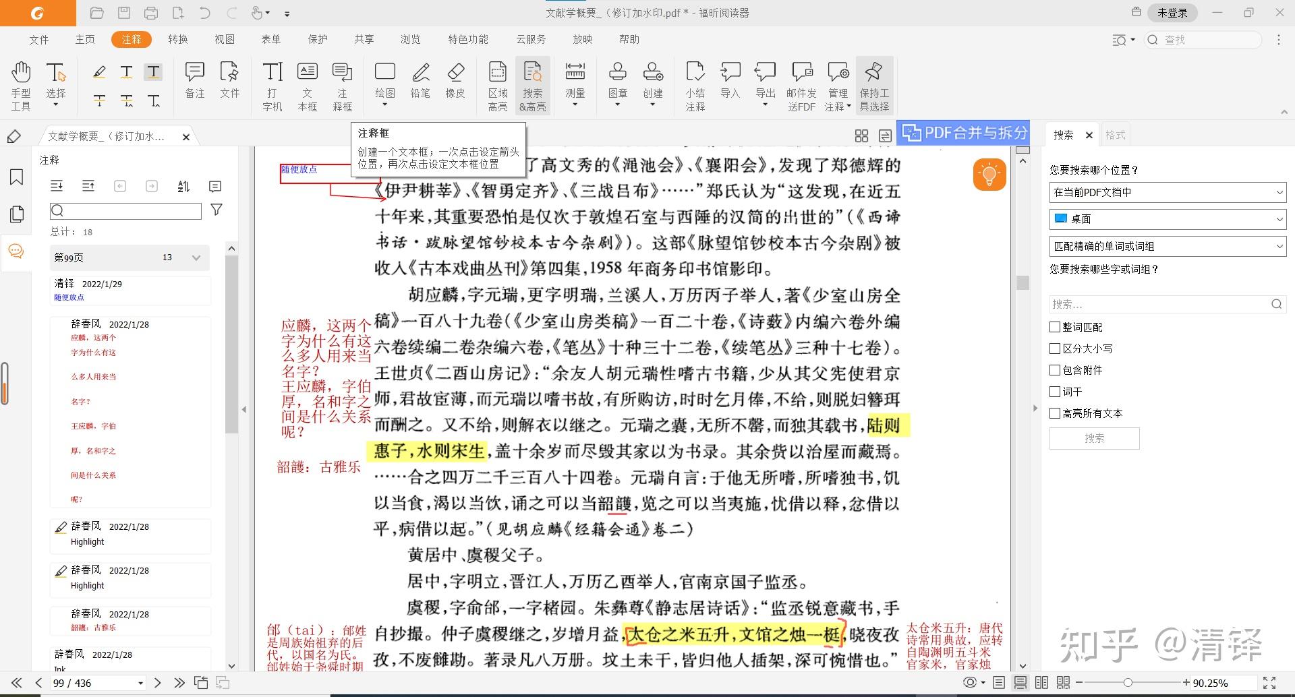The width and height of the screenshot is (1295, 697).
Task: Choose the File attachment (文件) tool
Action: point(230,80)
